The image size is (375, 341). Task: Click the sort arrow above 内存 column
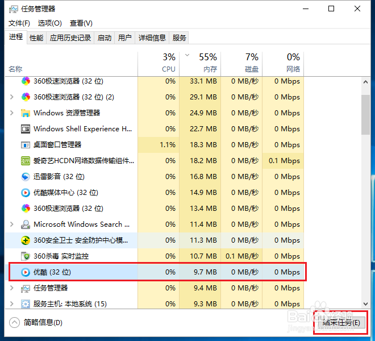(188, 55)
